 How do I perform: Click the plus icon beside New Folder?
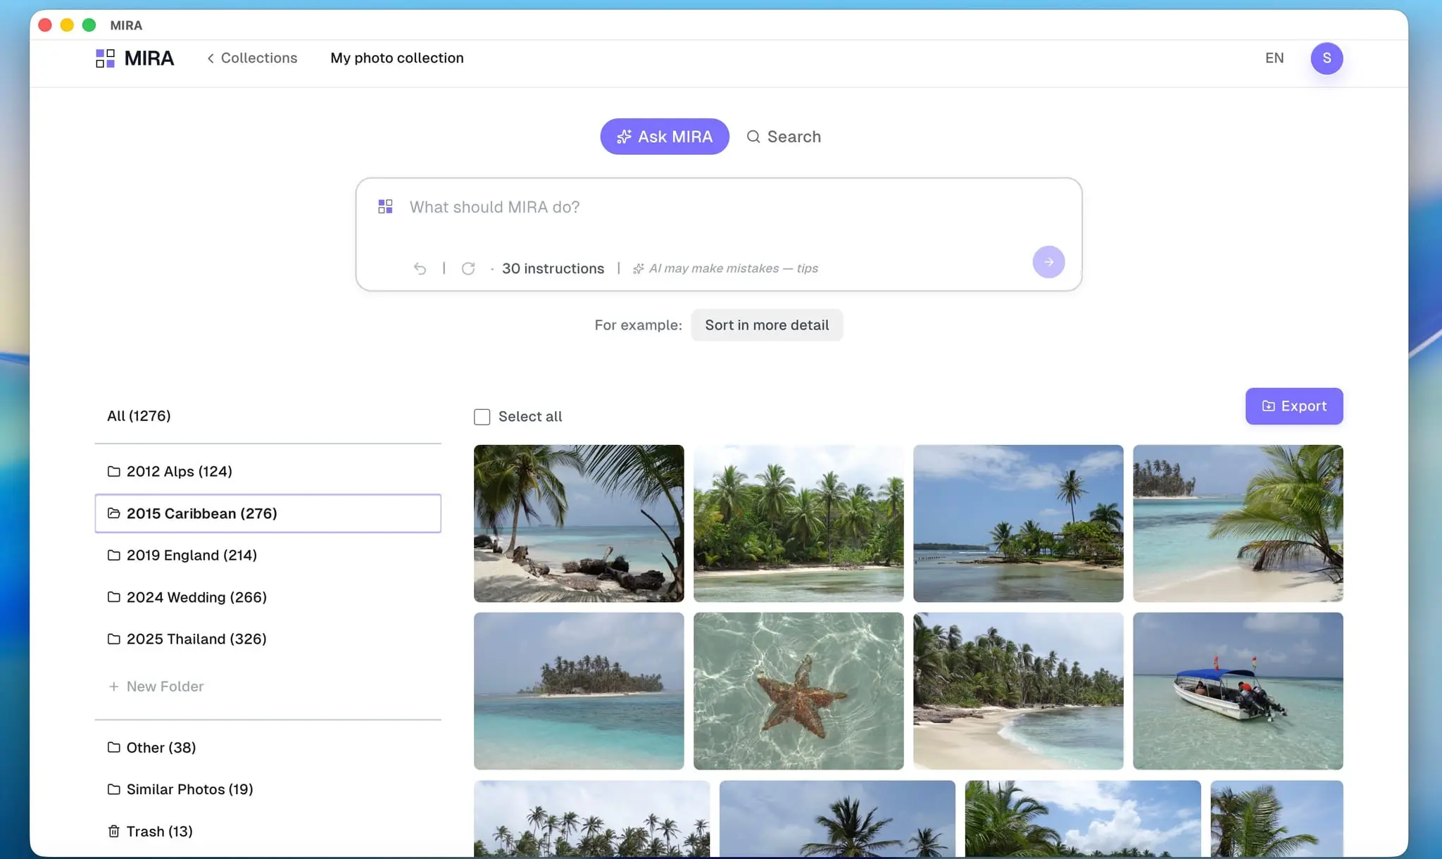pos(113,686)
